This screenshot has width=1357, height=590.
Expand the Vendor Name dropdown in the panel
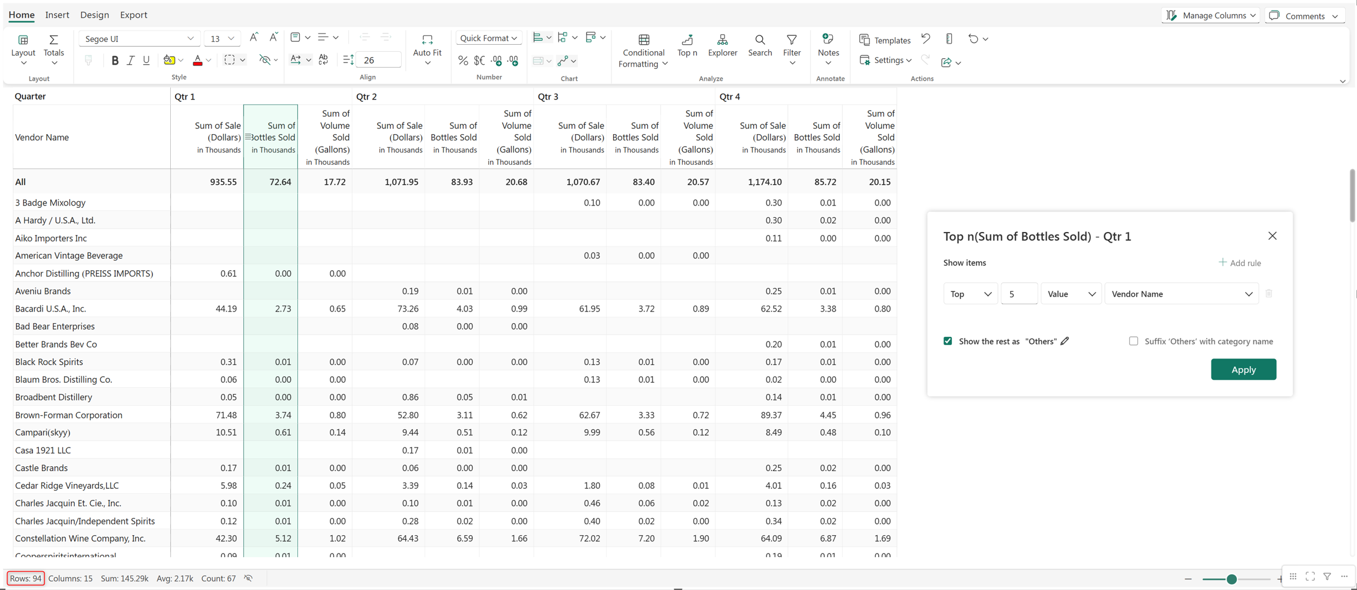[1181, 294]
